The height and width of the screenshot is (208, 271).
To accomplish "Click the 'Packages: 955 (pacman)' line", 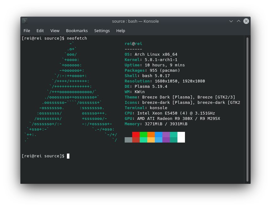I will pos(152,70).
